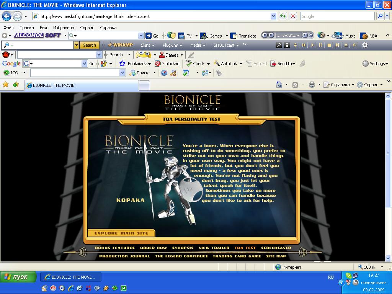
Task: Expand the address bar URL history dropdown
Action: (273, 16)
